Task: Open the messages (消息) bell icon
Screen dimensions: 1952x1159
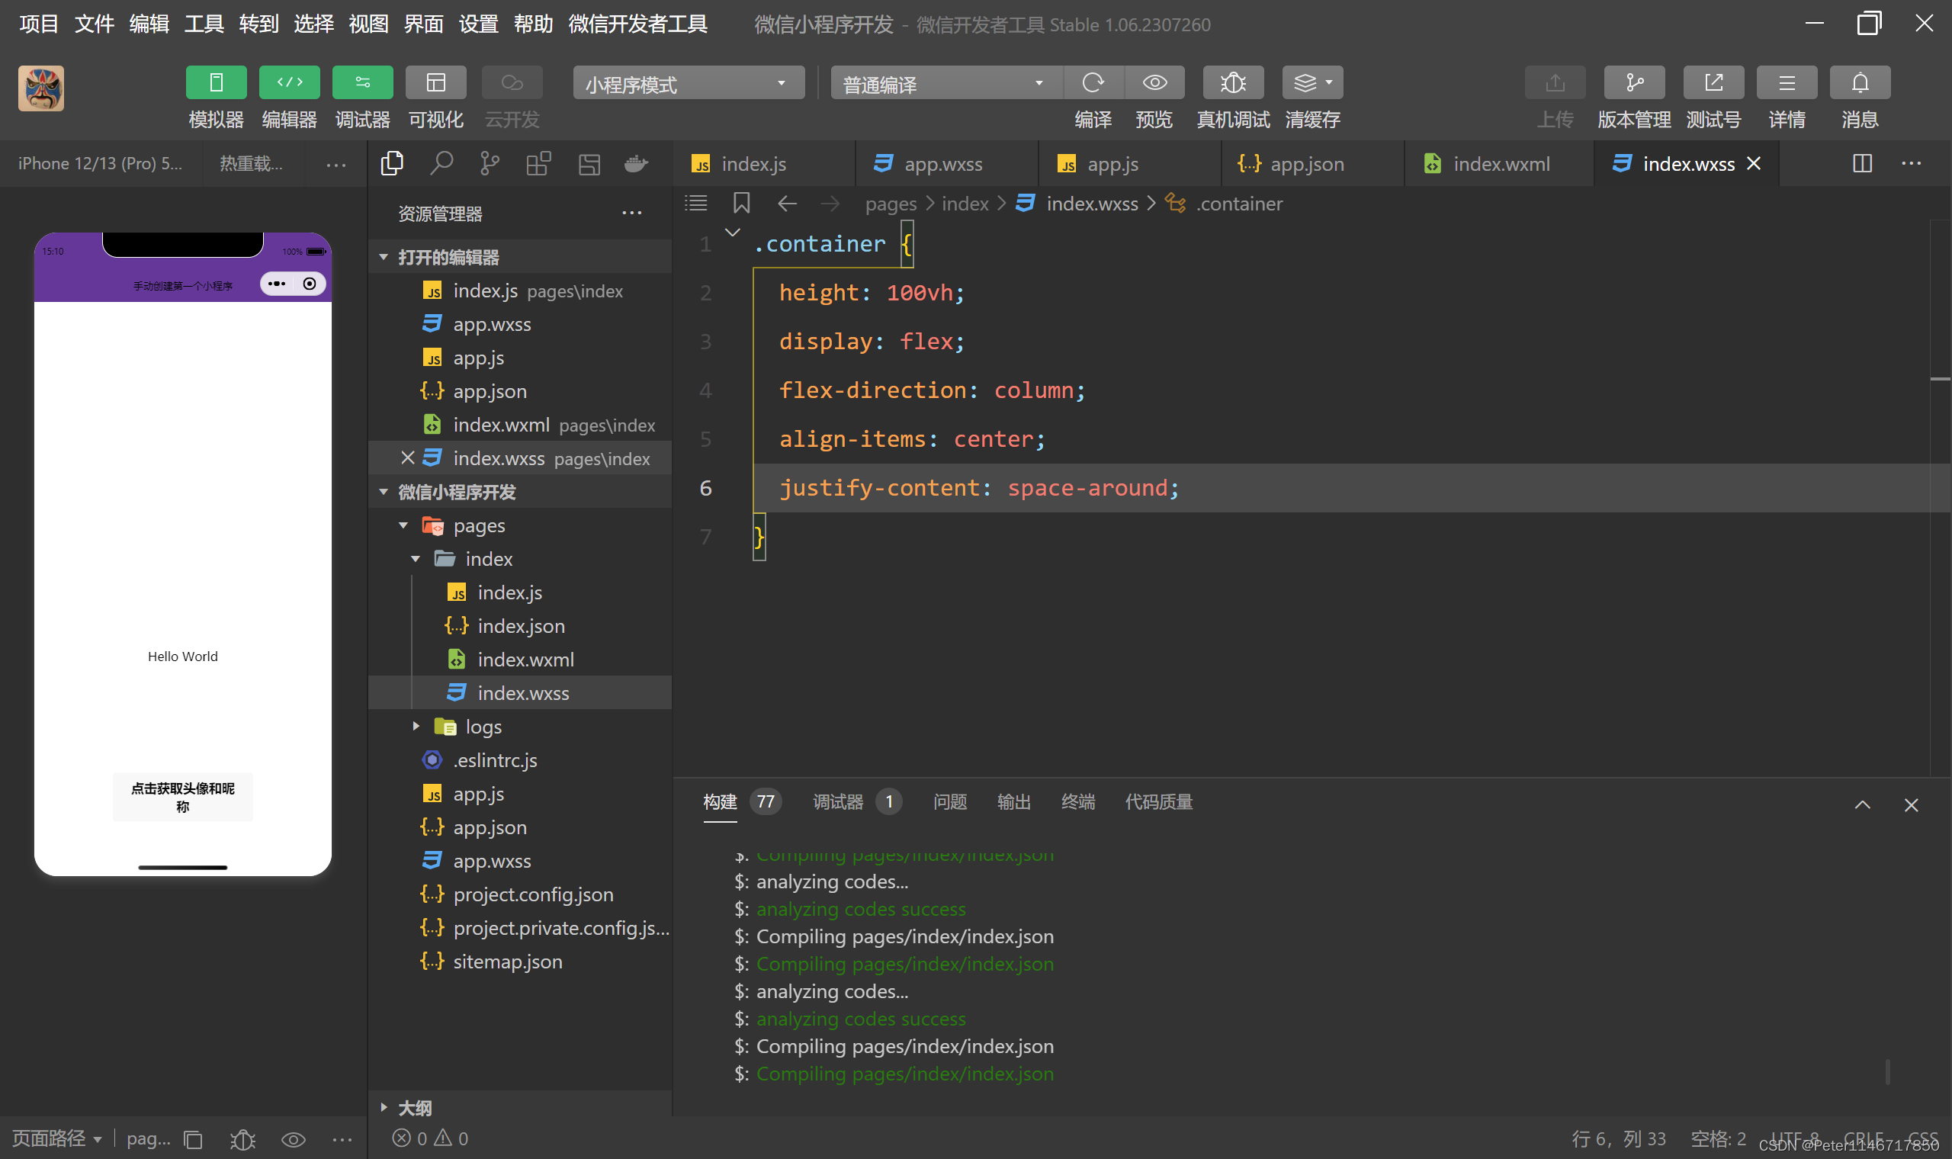Action: pyautogui.click(x=1859, y=83)
